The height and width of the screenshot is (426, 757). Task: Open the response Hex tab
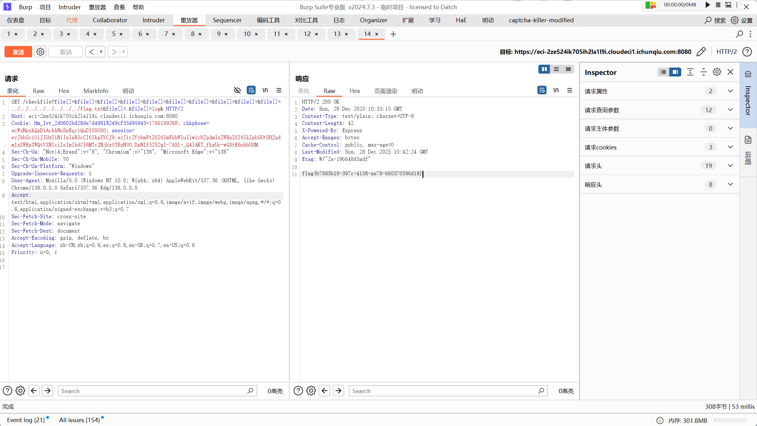(x=354, y=91)
